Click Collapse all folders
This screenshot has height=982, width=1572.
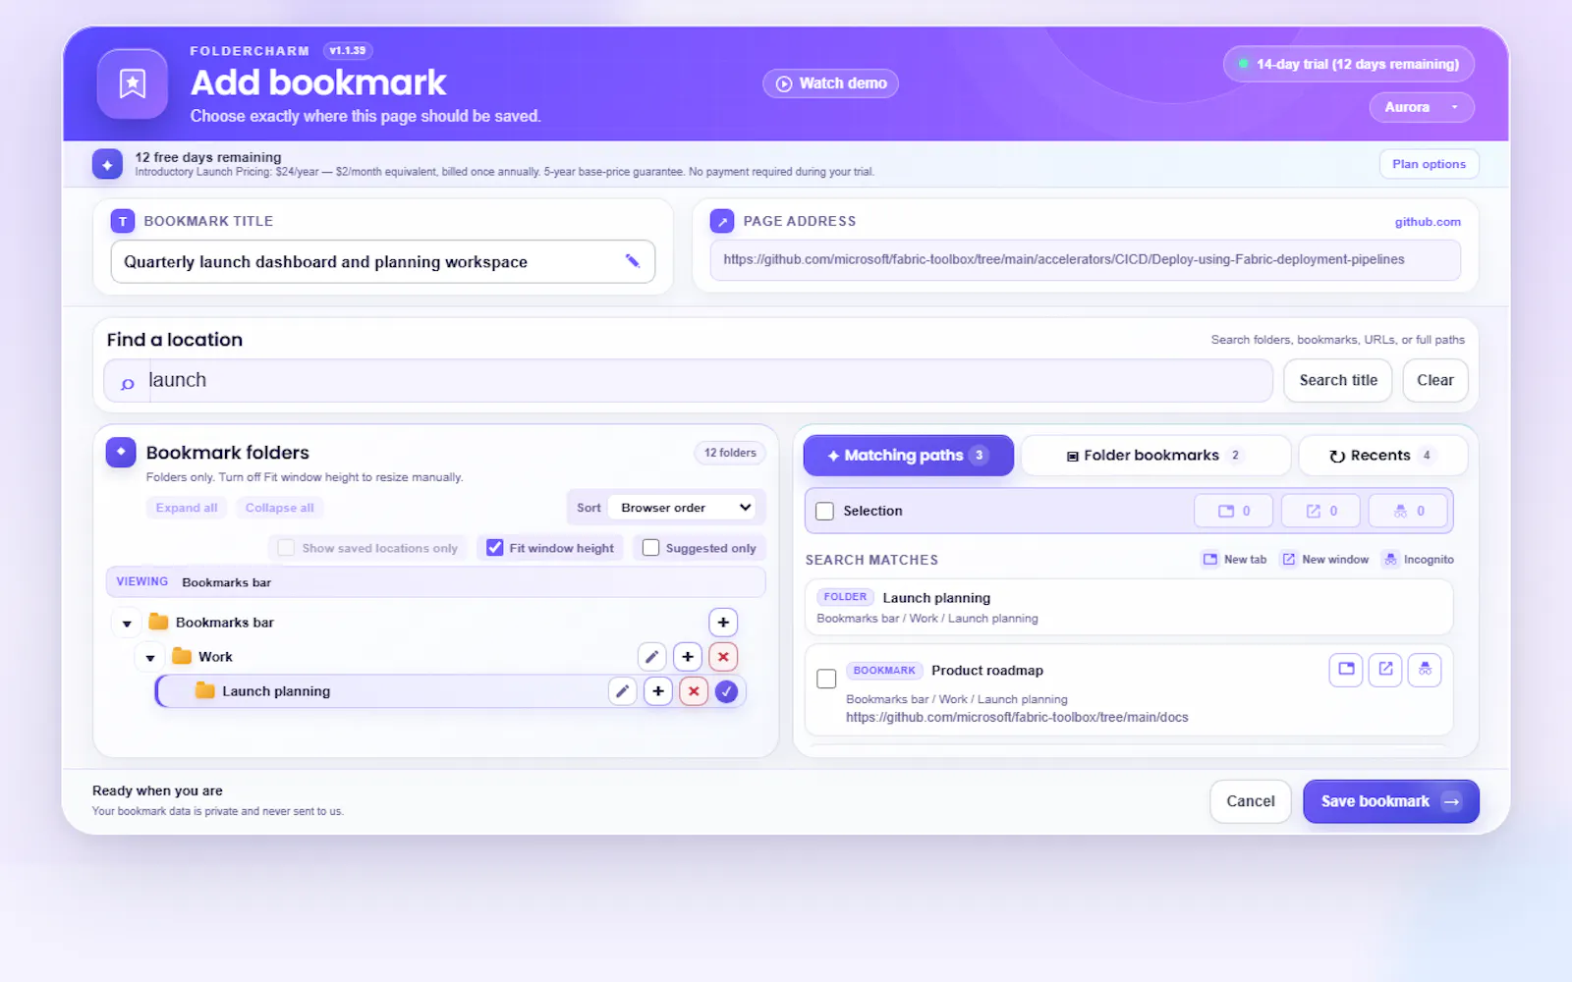tap(280, 508)
